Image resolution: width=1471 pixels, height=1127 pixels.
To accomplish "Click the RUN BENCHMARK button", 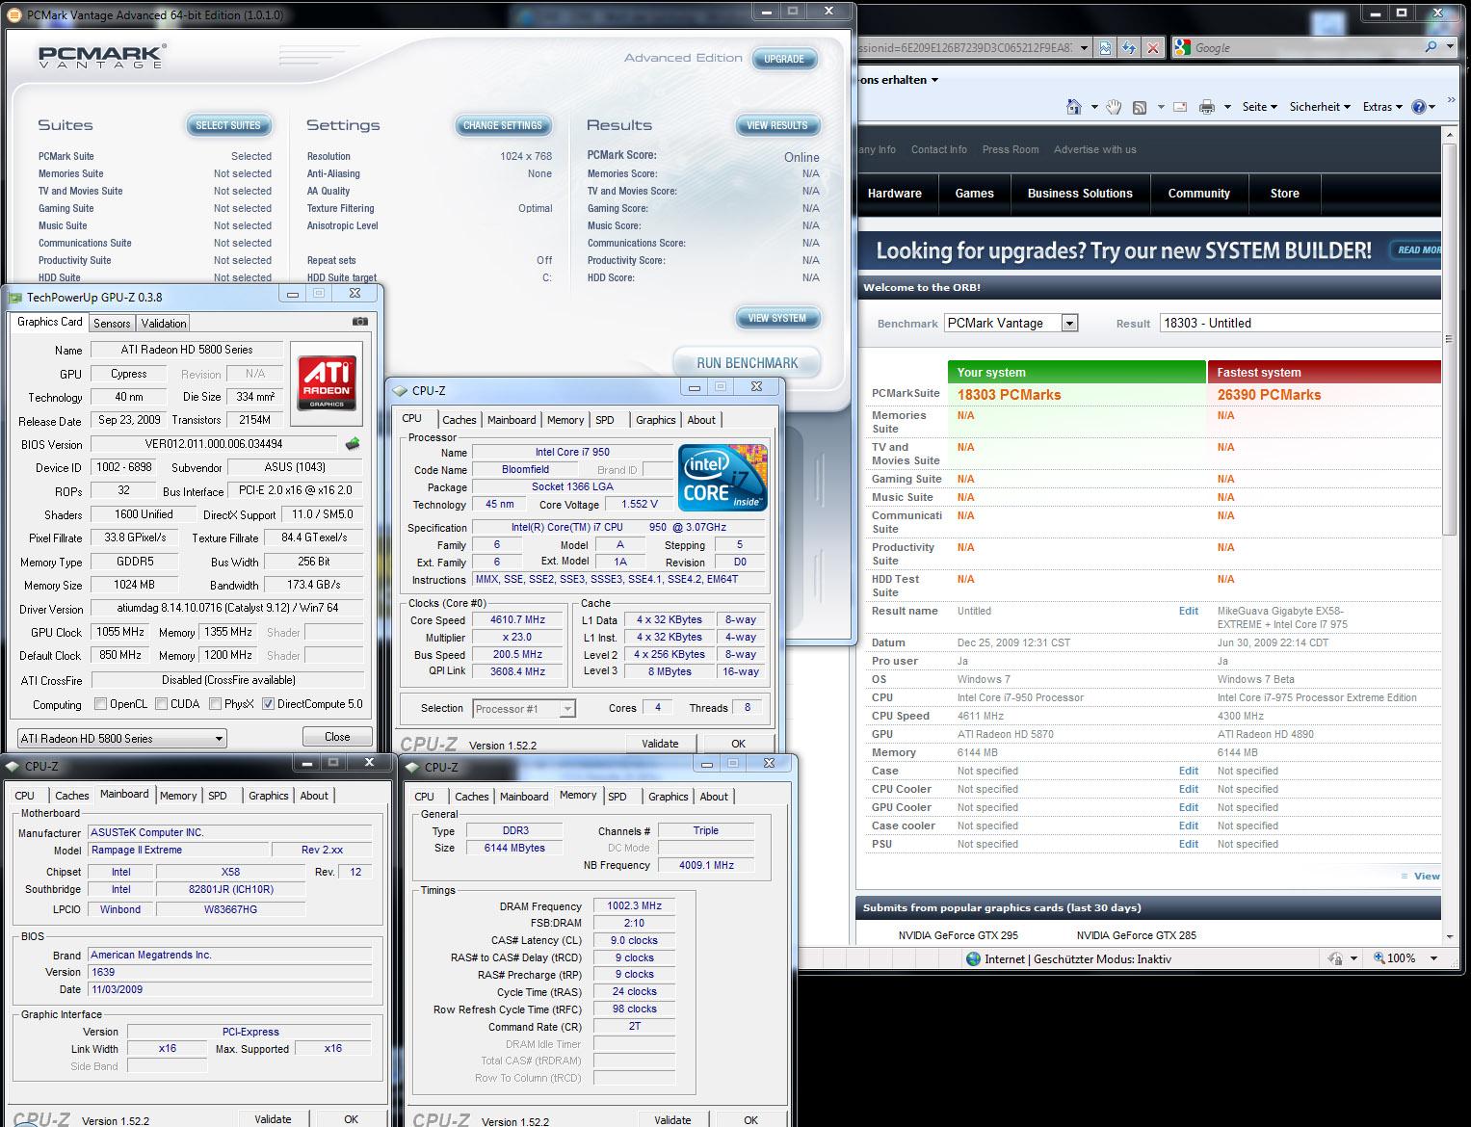I will (748, 363).
